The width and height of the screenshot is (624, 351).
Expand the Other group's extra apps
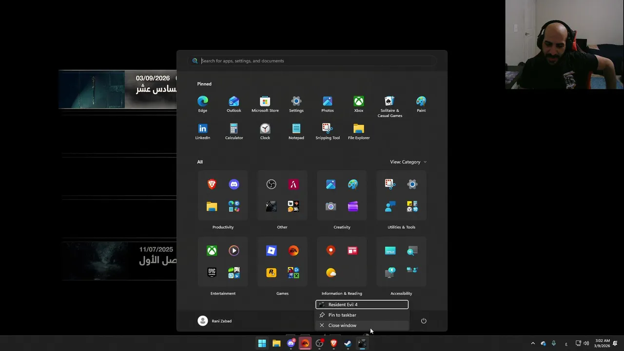(293, 207)
